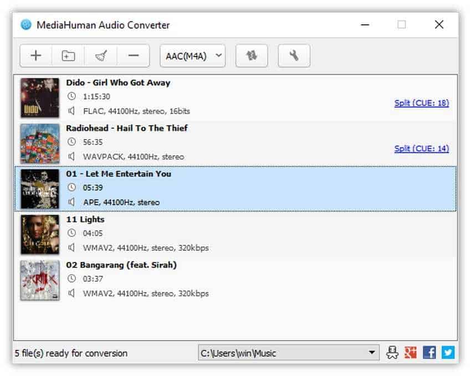Click the MediaHuman app logo in title bar
471x376 pixels.
(26, 24)
